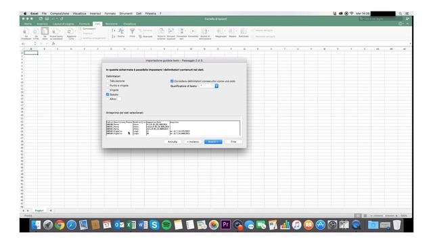Adjust the zoom slider in status bar

pyautogui.click(x=384, y=216)
